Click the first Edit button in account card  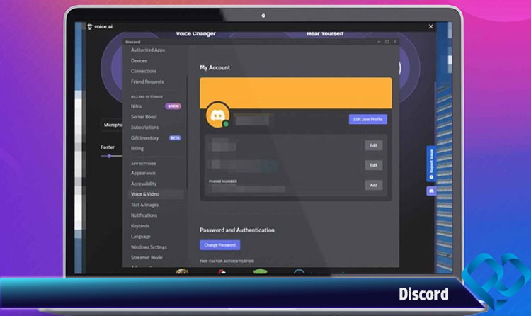tap(374, 145)
